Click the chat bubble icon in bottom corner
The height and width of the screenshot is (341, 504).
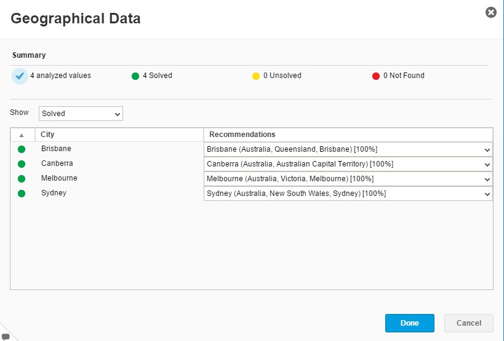(6, 336)
